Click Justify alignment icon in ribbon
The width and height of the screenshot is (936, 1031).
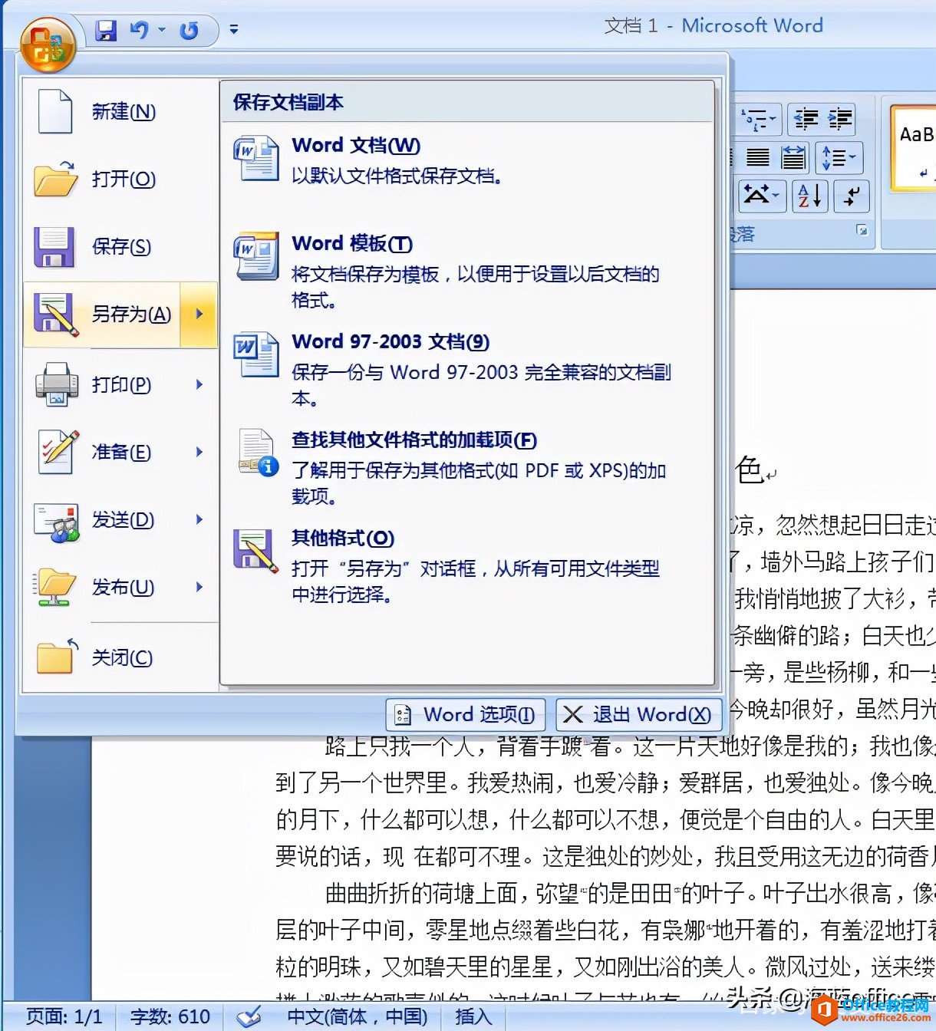[759, 158]
